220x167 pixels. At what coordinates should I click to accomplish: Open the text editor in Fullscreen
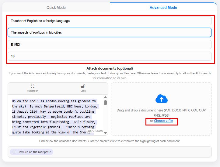(33, 88)
